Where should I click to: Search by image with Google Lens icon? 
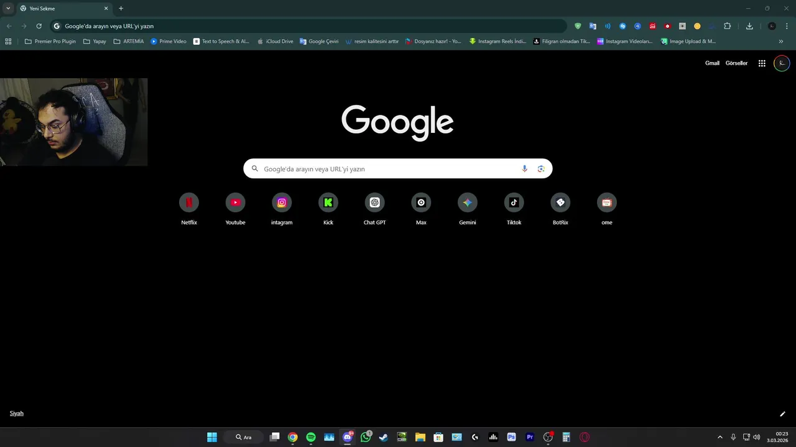541,169
